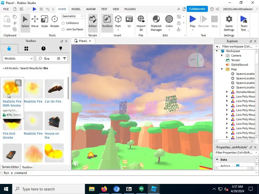The height and width of the screenshot is (194, 259).
Task: Click the quick-access blue Play arrow
Action: pos(34,9)
